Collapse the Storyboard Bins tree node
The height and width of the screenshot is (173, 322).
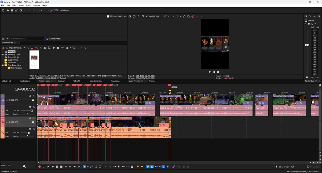point(3,65)
